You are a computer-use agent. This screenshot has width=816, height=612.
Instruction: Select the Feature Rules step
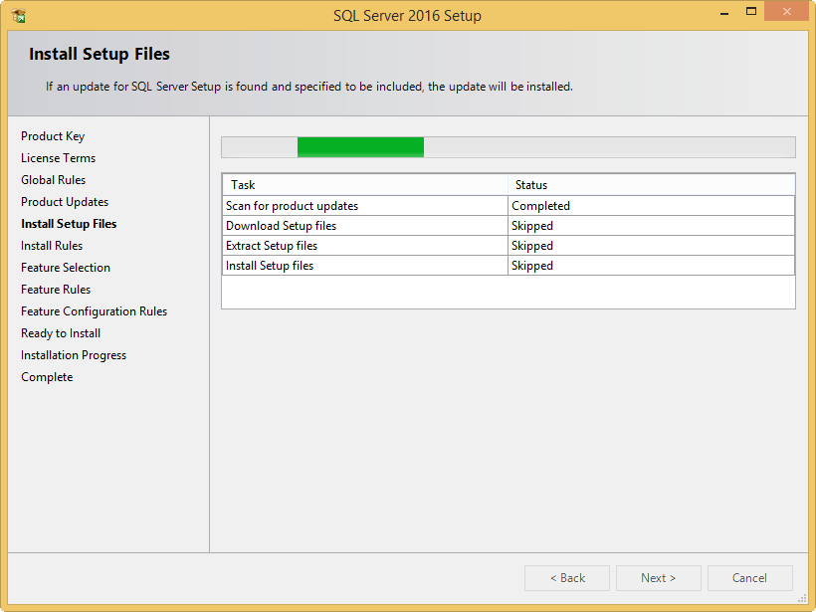(x=56, y=290)
